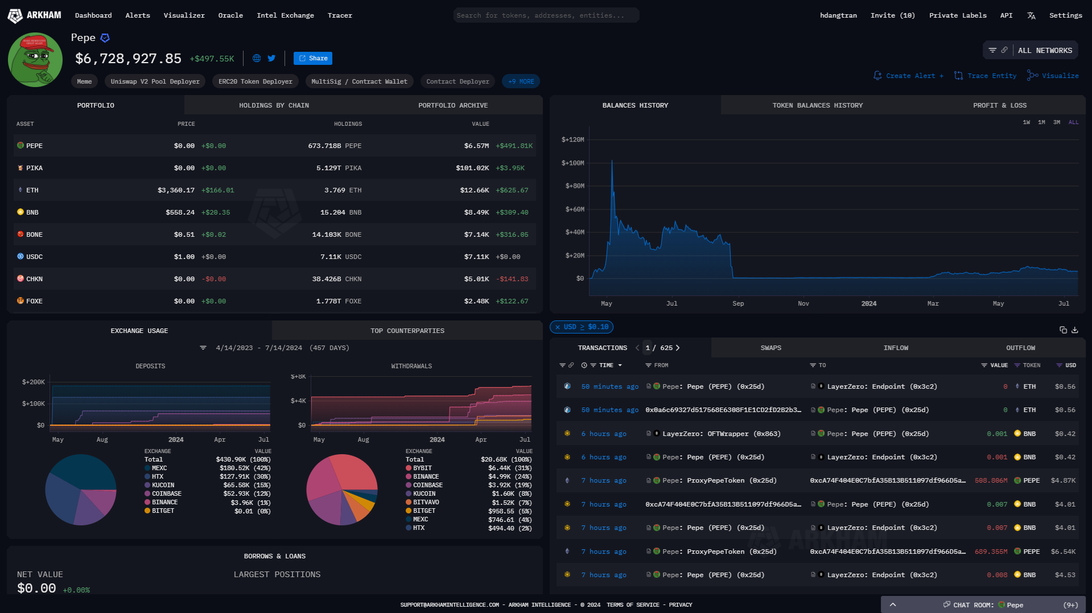Open the FROM column filter icon
Viewport: 1092px width, 613px height.
click(x=648, y=365)
